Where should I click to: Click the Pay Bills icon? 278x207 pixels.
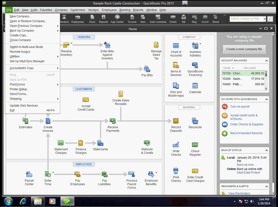pos(147,69)
